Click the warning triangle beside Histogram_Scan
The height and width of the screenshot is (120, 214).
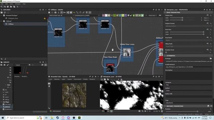[44, 18]
